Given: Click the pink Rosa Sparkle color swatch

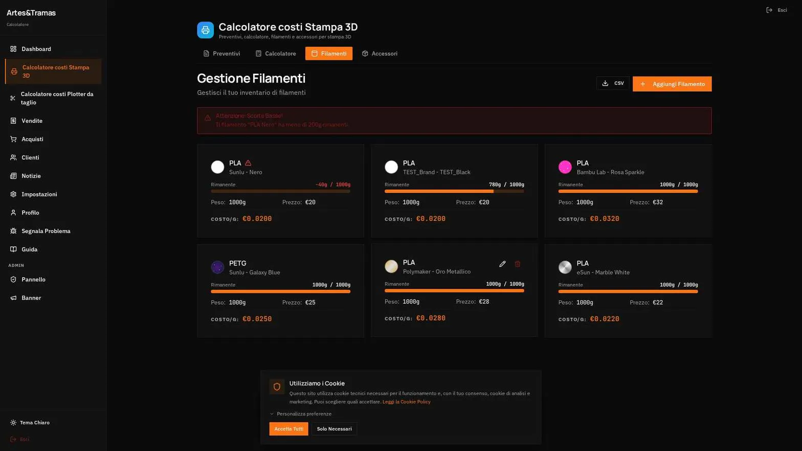Looking at the screenshot, I should pos(565,167).
